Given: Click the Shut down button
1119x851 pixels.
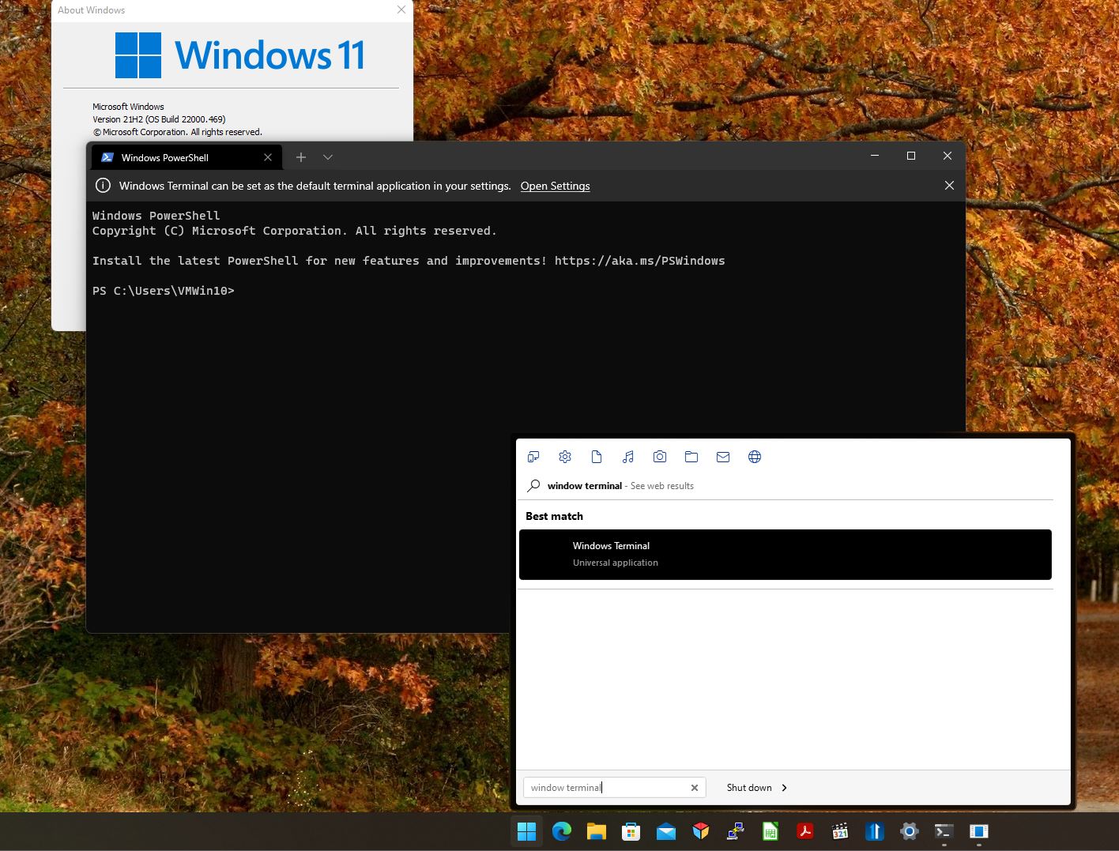Looking at the screenshot, I should [749, 788].
